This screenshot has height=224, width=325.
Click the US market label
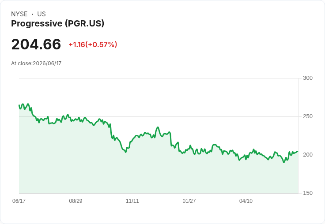click(42, 14)
